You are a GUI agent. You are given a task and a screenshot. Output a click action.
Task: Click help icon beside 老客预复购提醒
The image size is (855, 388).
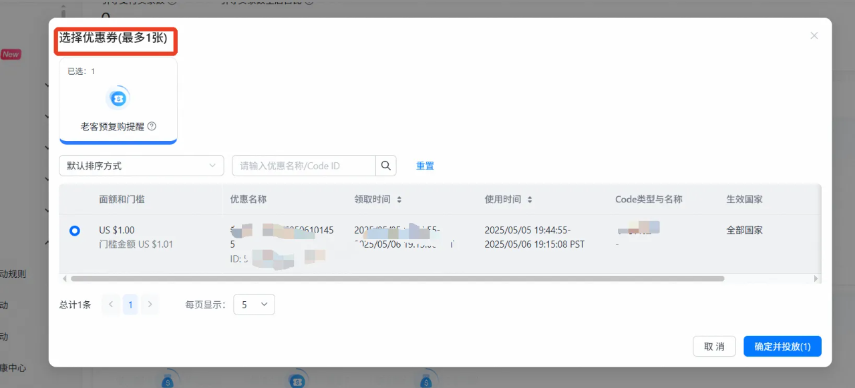coord(152,126)
